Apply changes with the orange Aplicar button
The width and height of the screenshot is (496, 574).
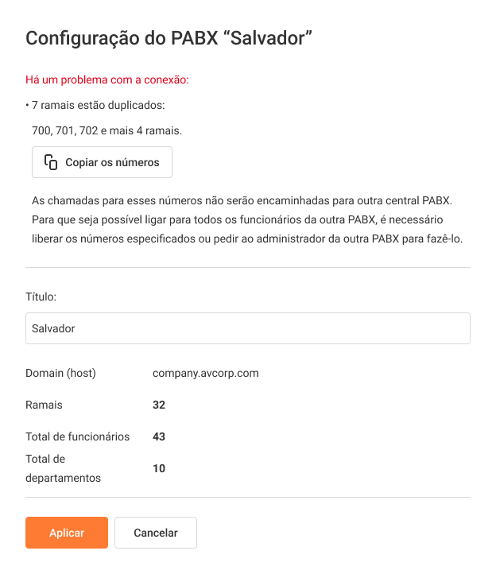[x=66, y=533]
